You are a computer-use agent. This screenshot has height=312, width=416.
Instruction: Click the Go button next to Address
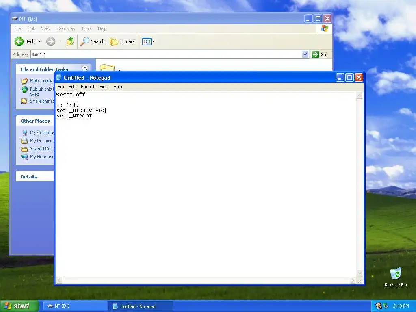pos(319,54)
